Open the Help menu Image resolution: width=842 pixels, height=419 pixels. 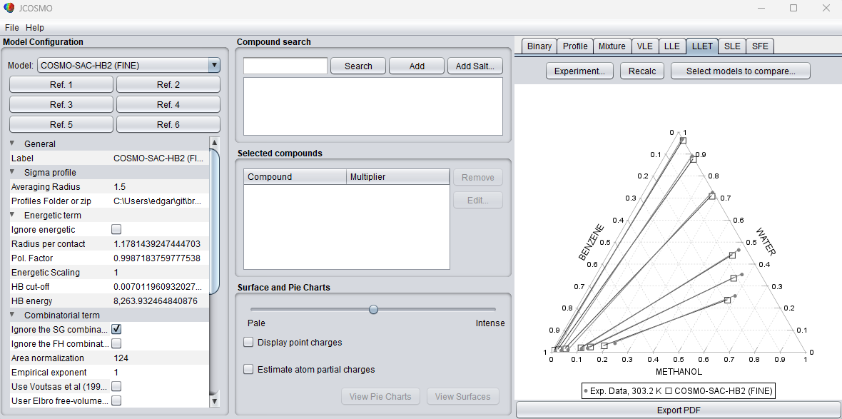(x=35, y=27)
